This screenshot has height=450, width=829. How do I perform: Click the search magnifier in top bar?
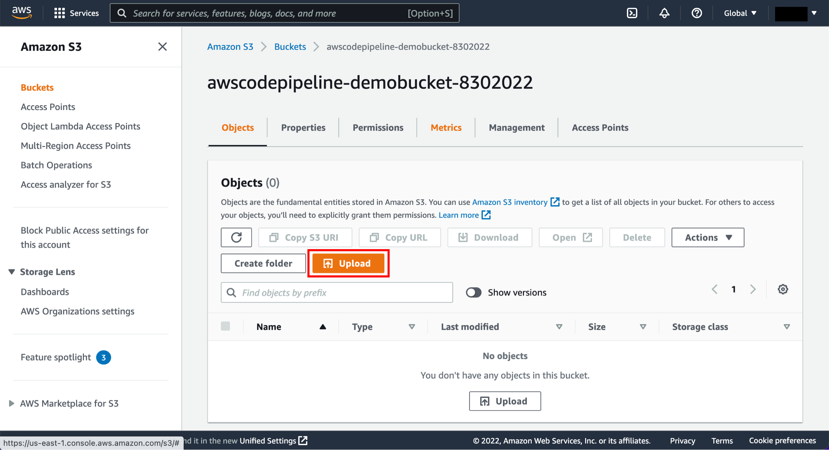click(x=122, y=13)
